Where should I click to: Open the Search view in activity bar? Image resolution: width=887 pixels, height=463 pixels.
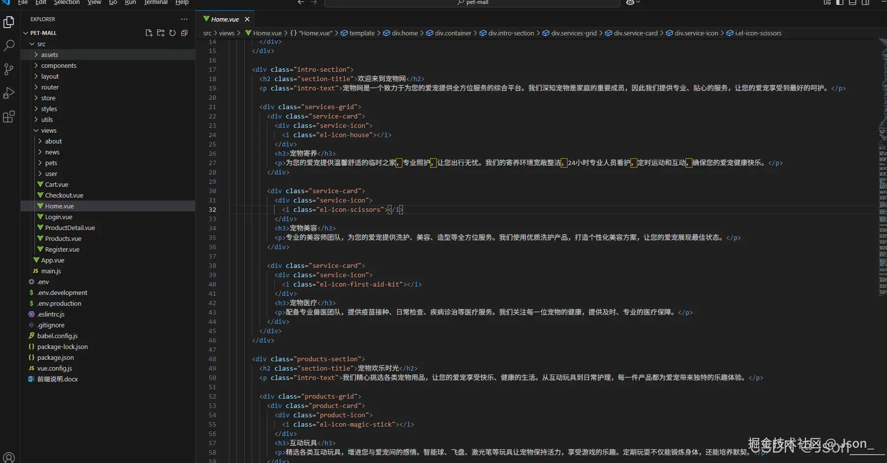click(x=9, y=46)
